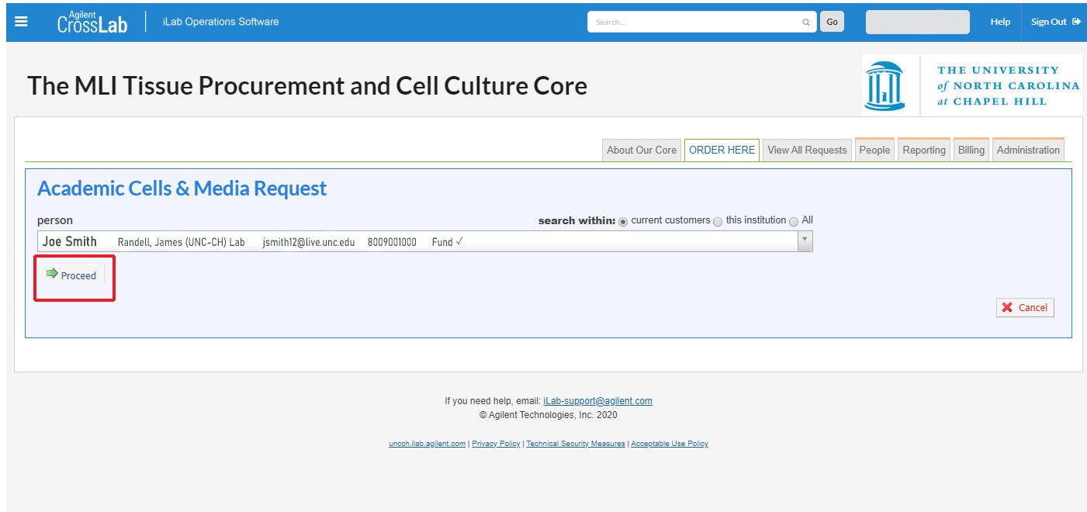Click the UNC Chapel Hill logo
1087x512 pixels.
coord(971,85)
